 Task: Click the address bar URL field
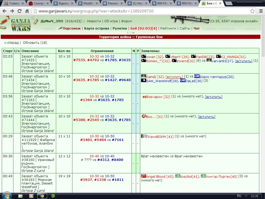(142, 11)
